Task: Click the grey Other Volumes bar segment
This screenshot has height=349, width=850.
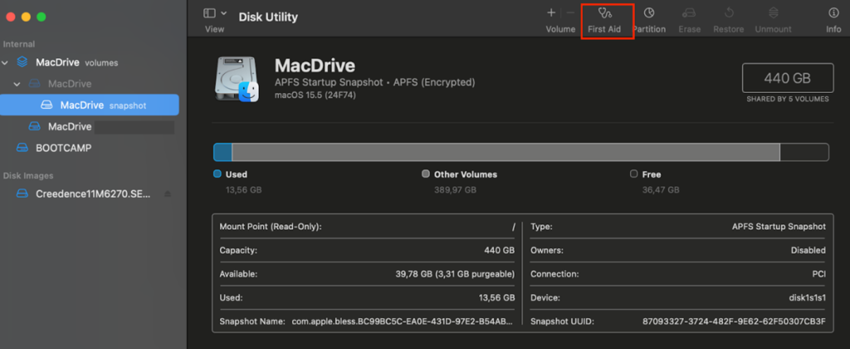Action: point(506,152)
